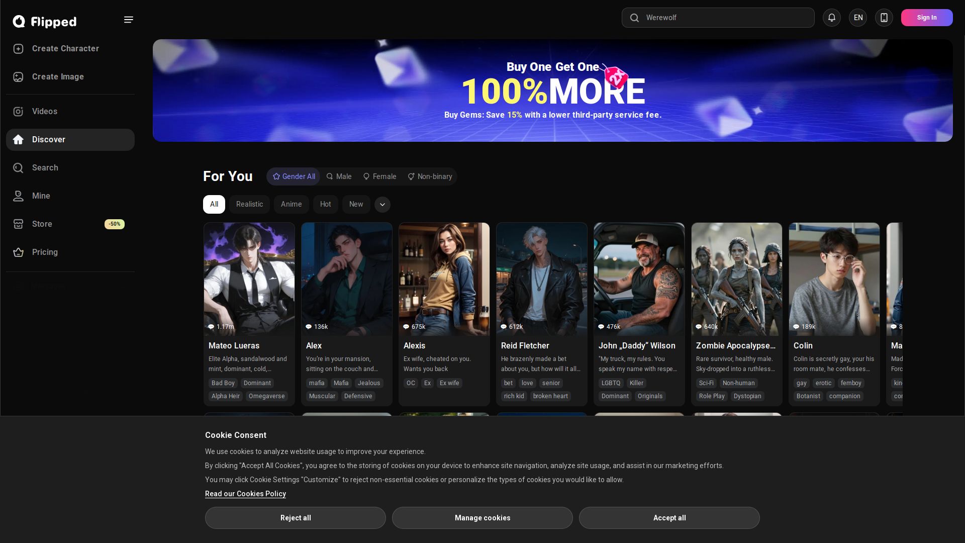Click the Werewolf search input field

(718, 18)
